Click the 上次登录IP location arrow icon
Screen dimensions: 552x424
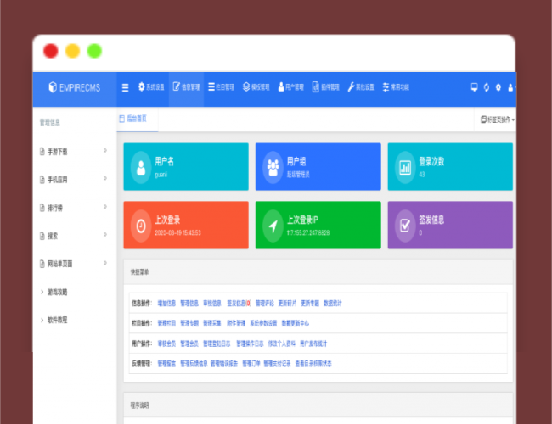pyautogui.click(x=273, y=226)
